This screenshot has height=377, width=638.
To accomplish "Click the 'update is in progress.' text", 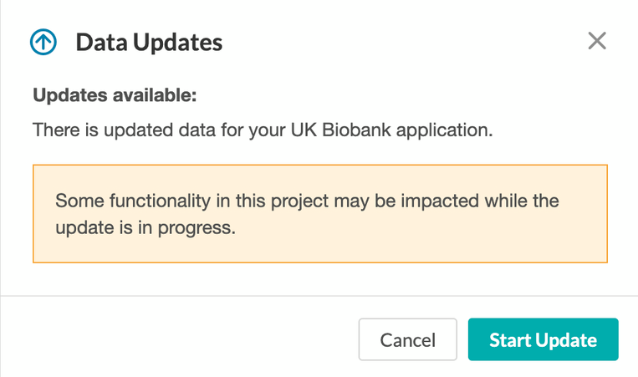I will point(145,227).
